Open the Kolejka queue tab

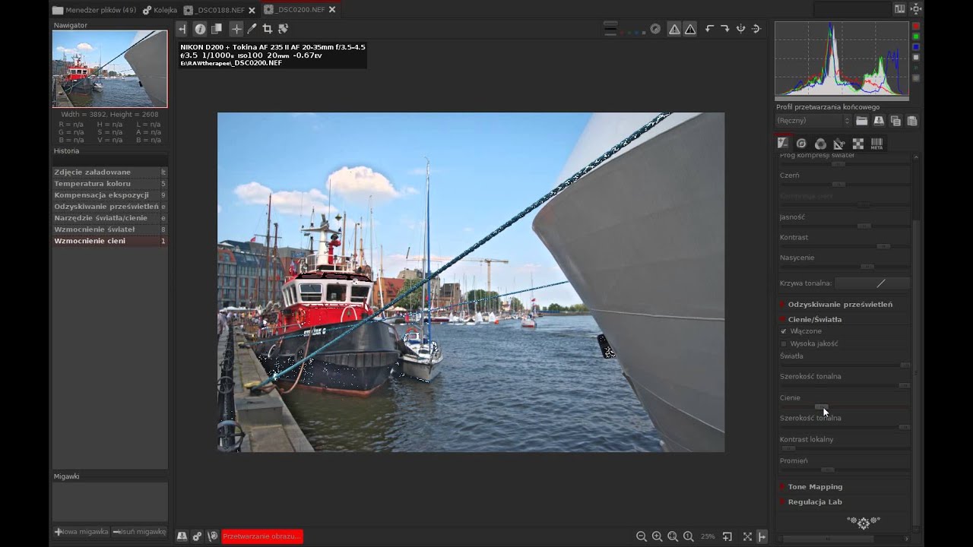click(x=160, y=10)
